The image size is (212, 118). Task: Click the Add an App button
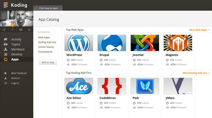[x=48, y=62]
